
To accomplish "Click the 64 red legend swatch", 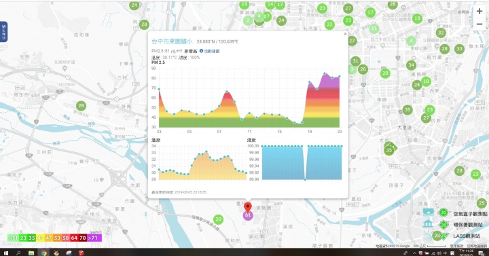I will point(74,238).
